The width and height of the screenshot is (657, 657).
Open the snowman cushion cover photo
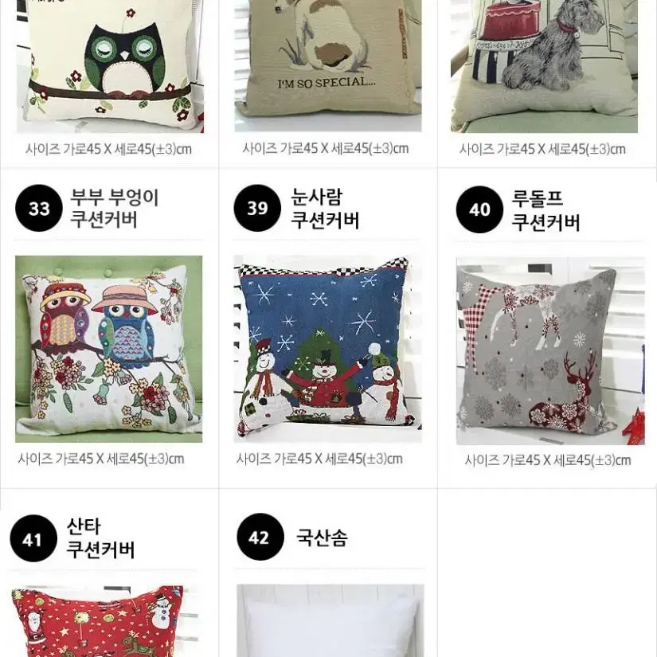327,349
